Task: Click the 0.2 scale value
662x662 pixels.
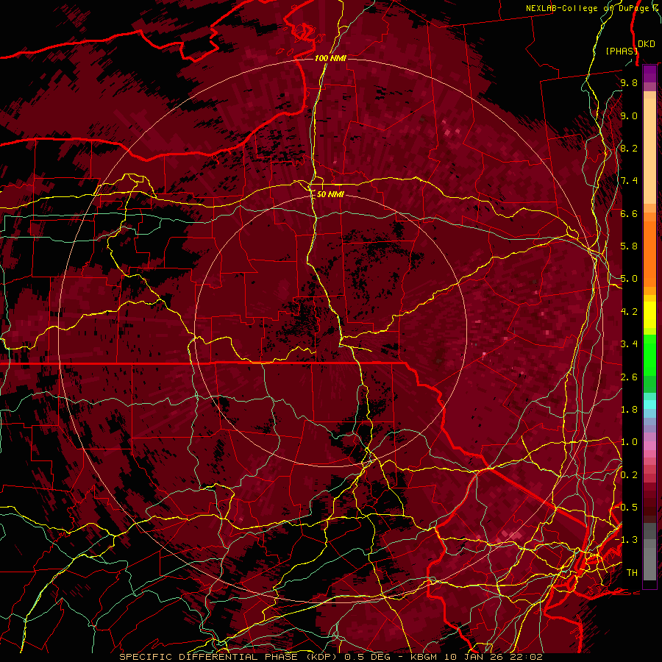Action: [x=629, y=475]
